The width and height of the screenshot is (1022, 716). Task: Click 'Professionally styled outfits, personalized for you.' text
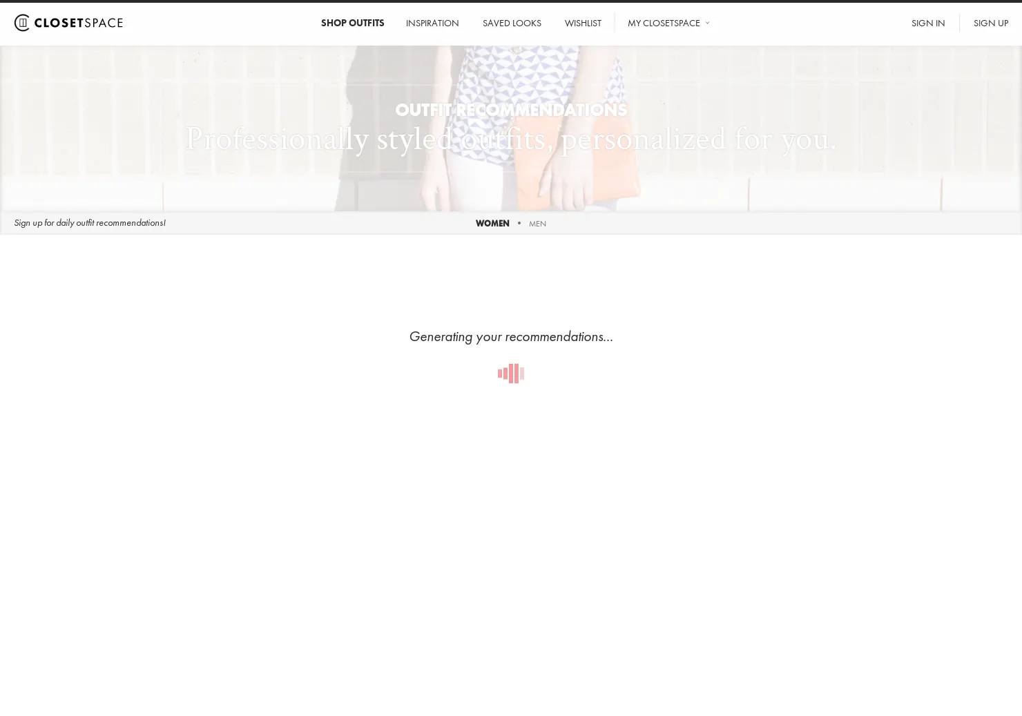(x=511, y=139)
